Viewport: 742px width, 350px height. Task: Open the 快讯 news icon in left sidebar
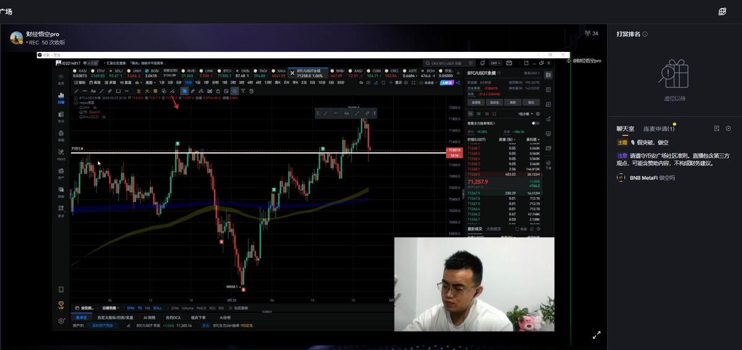coord(61,117)
